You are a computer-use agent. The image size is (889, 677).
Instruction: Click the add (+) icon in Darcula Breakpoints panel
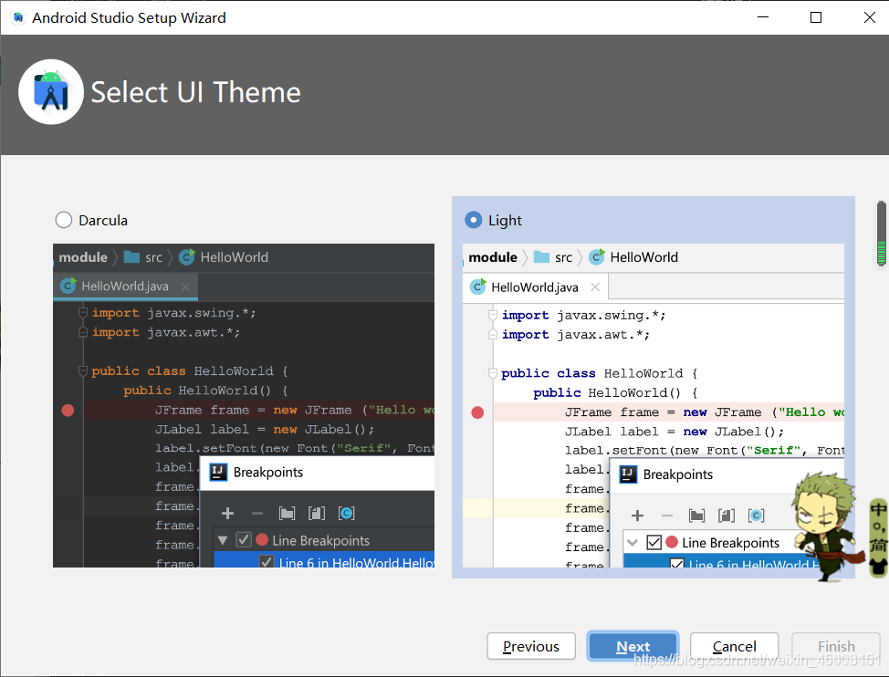click(x=227, y=514)
